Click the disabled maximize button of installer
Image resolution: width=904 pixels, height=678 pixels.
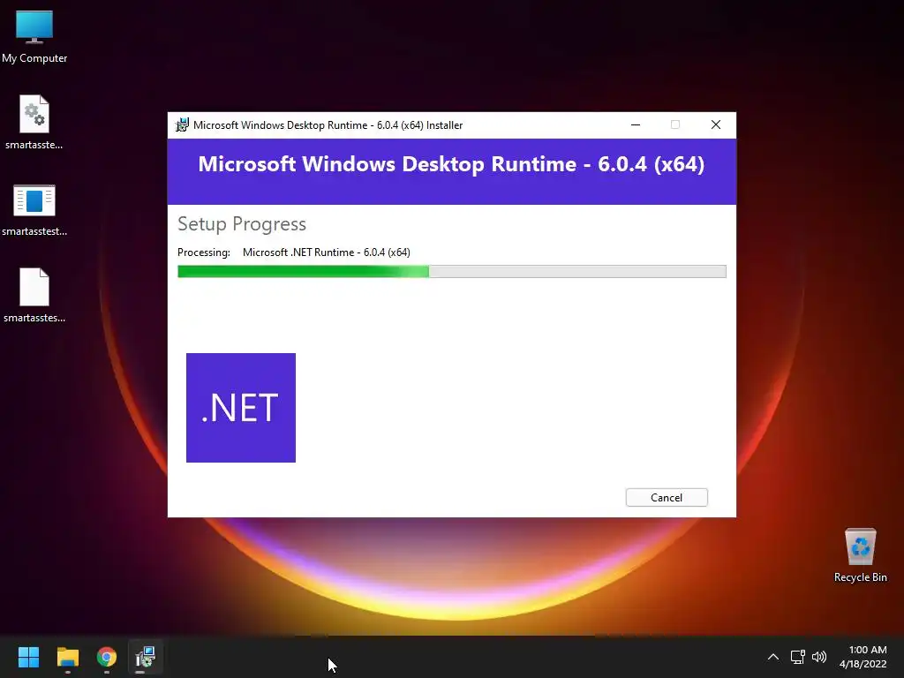pos(675,124)
